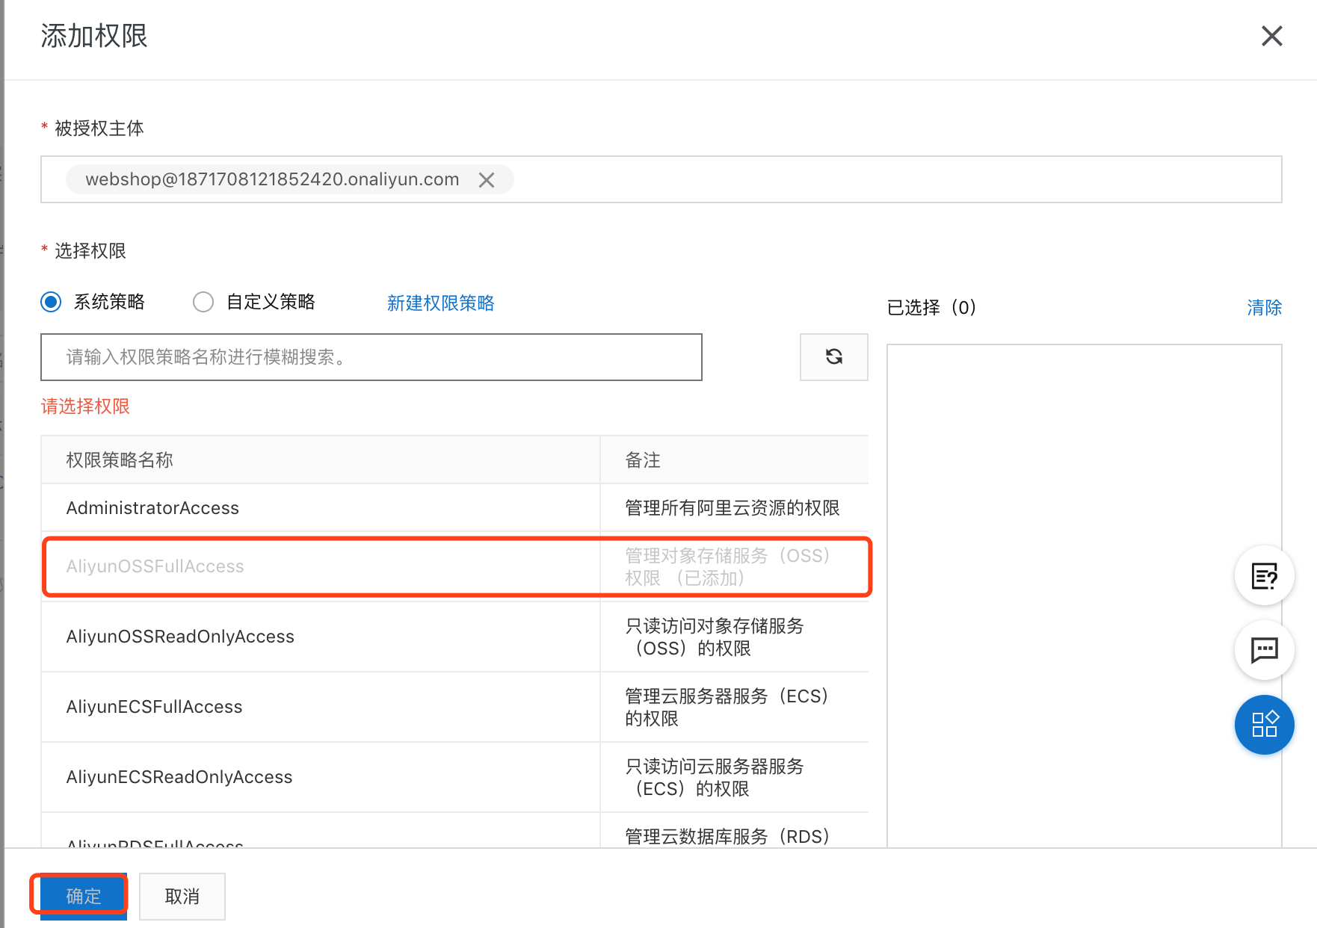Screen dimensions: 1317x928
Task: Select the AdministratorAccess policy row
Action: point(454,508)
